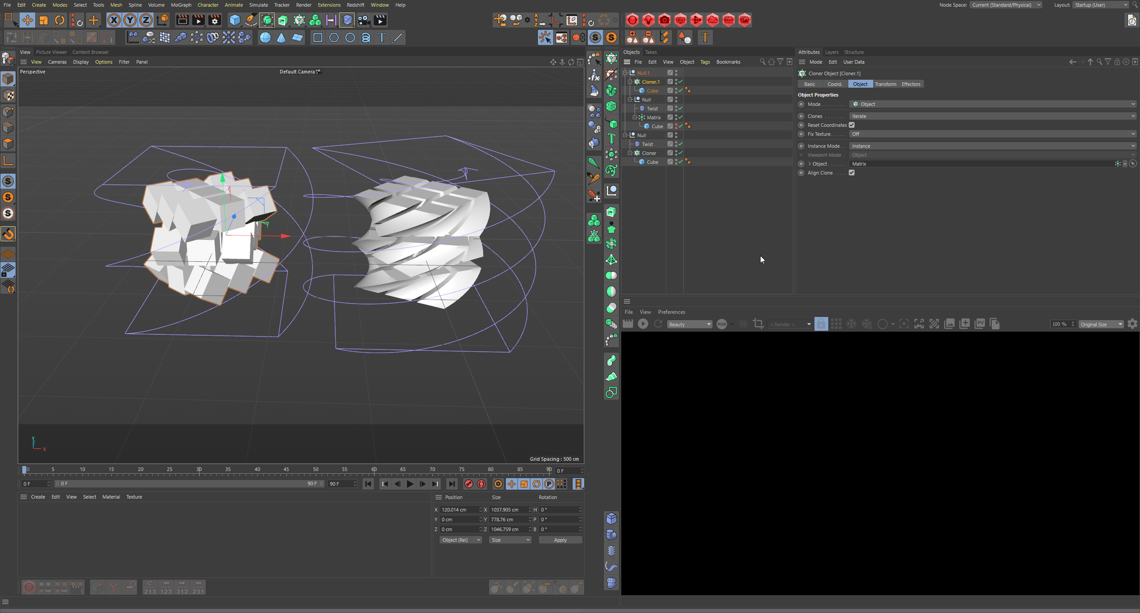The width and height of the screenshot is (1140, 613).
Task: Collapse the Null.1 tree node
Action: pyautogui.click(x=625, y=73)
